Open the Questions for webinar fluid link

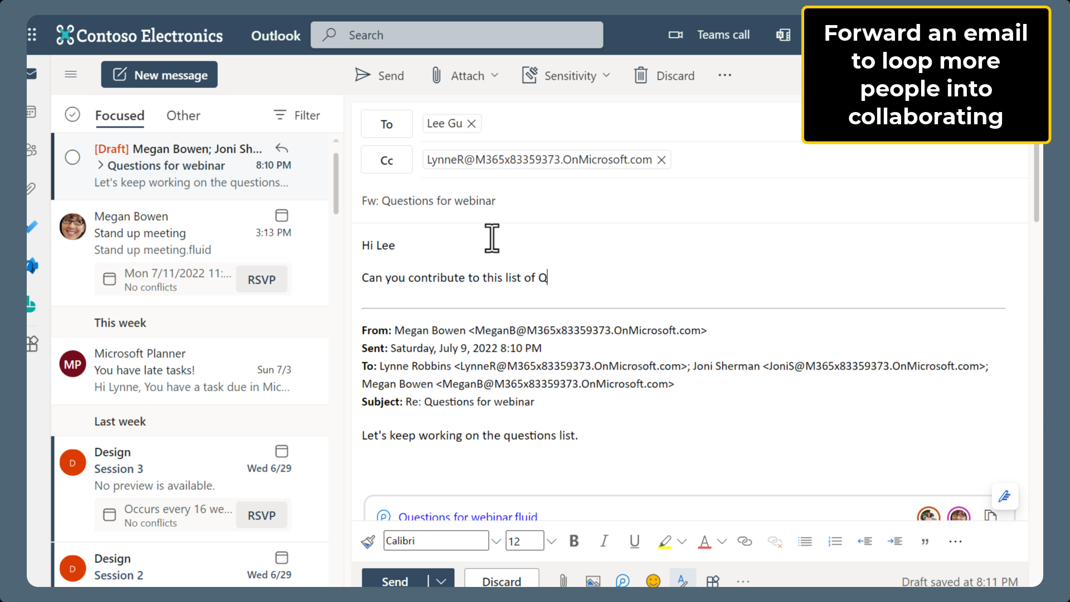[468, 517]
